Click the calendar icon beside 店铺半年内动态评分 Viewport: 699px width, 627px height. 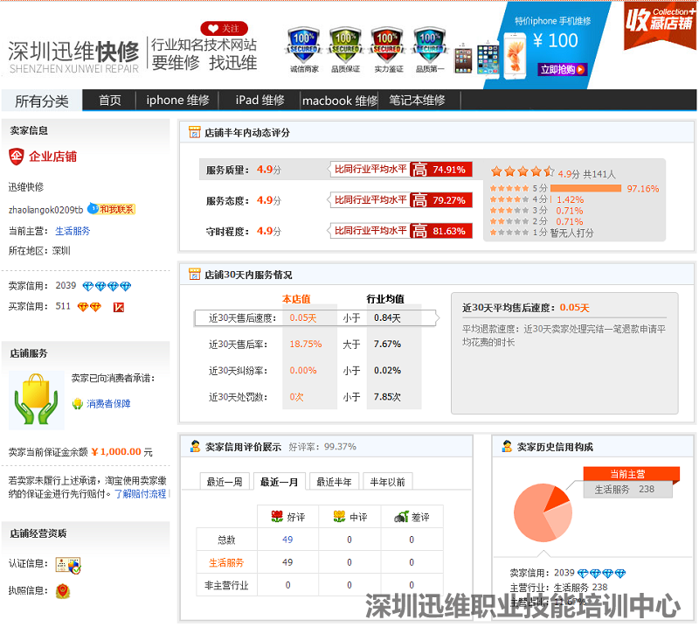pos(194,132)
